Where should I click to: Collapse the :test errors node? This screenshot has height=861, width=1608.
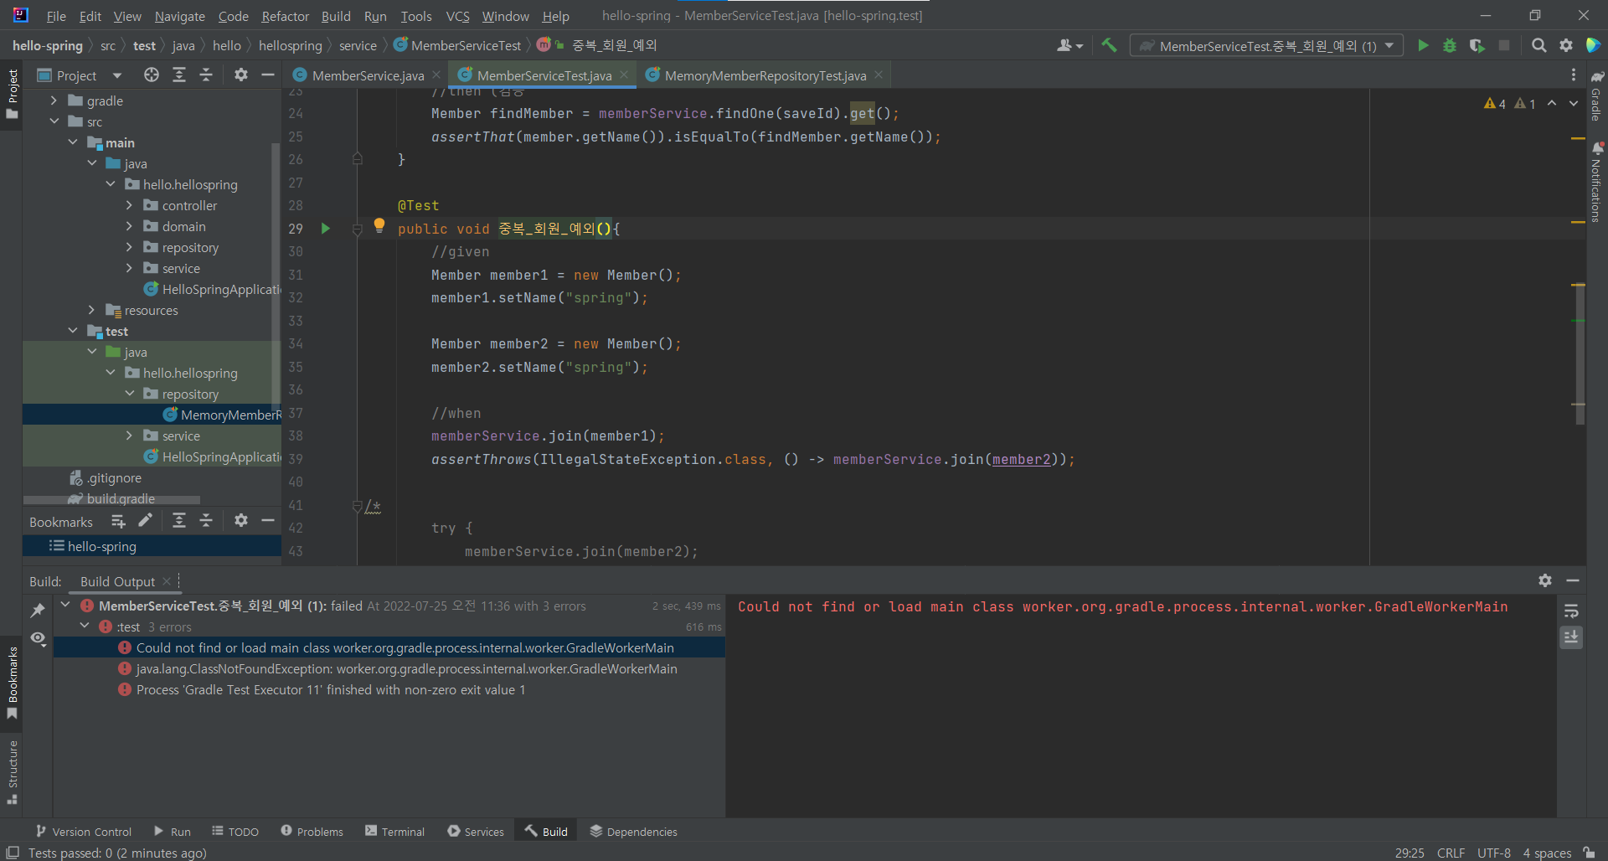point(85,626)
